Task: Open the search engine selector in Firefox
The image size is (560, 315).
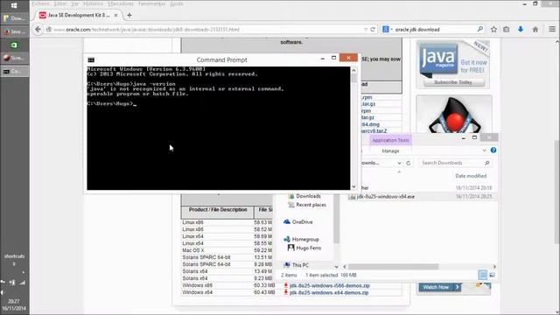Action: 387,29
